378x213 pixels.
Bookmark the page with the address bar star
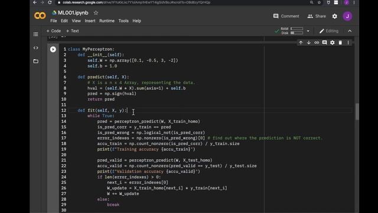pos(319,2)
